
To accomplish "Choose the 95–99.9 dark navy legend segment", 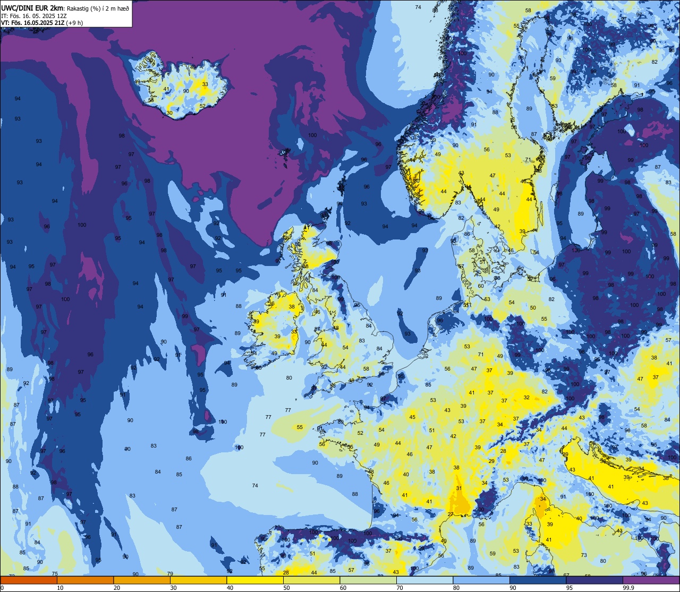I will click(x=594, y=580).
